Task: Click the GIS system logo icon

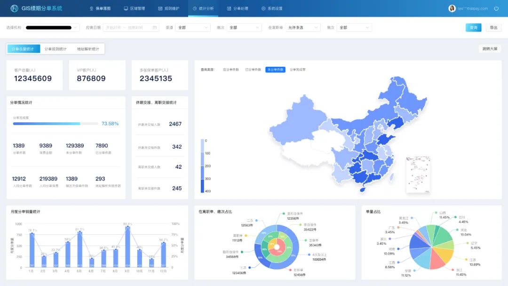Action: click(x=14, y=8)
